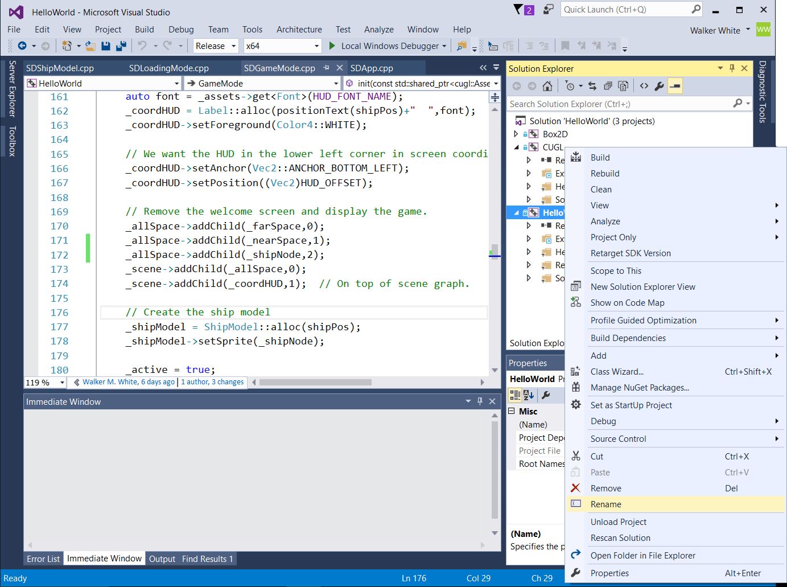
Task: Click the editor horizontal scrollbar thumb
Action: (315, 383)
